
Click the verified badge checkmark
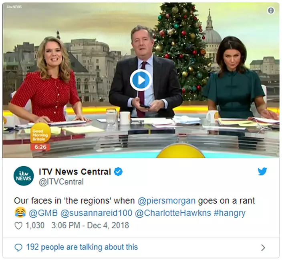tap(118, 171)
